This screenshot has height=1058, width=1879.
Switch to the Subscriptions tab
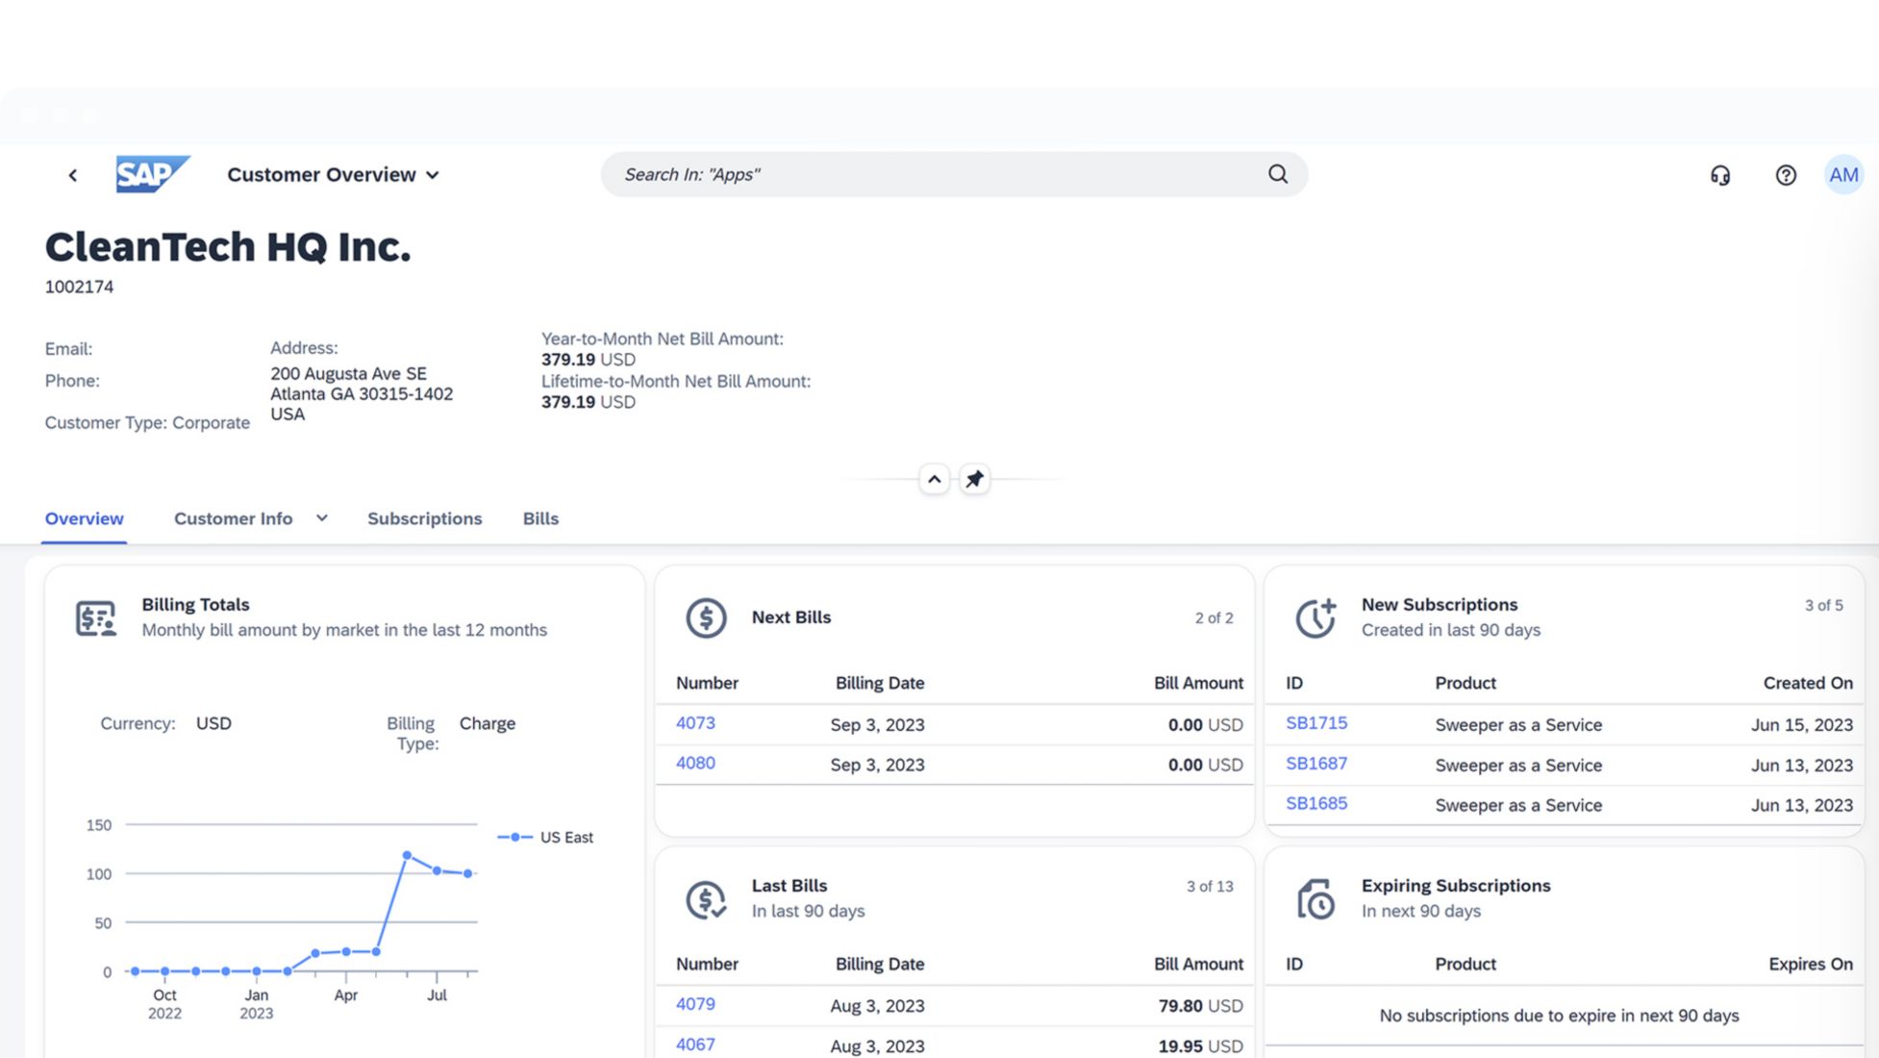click(424, 518)
